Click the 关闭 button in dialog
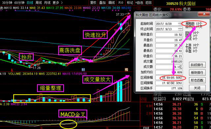This screenshot has height=129, width=211. (197, 88)
